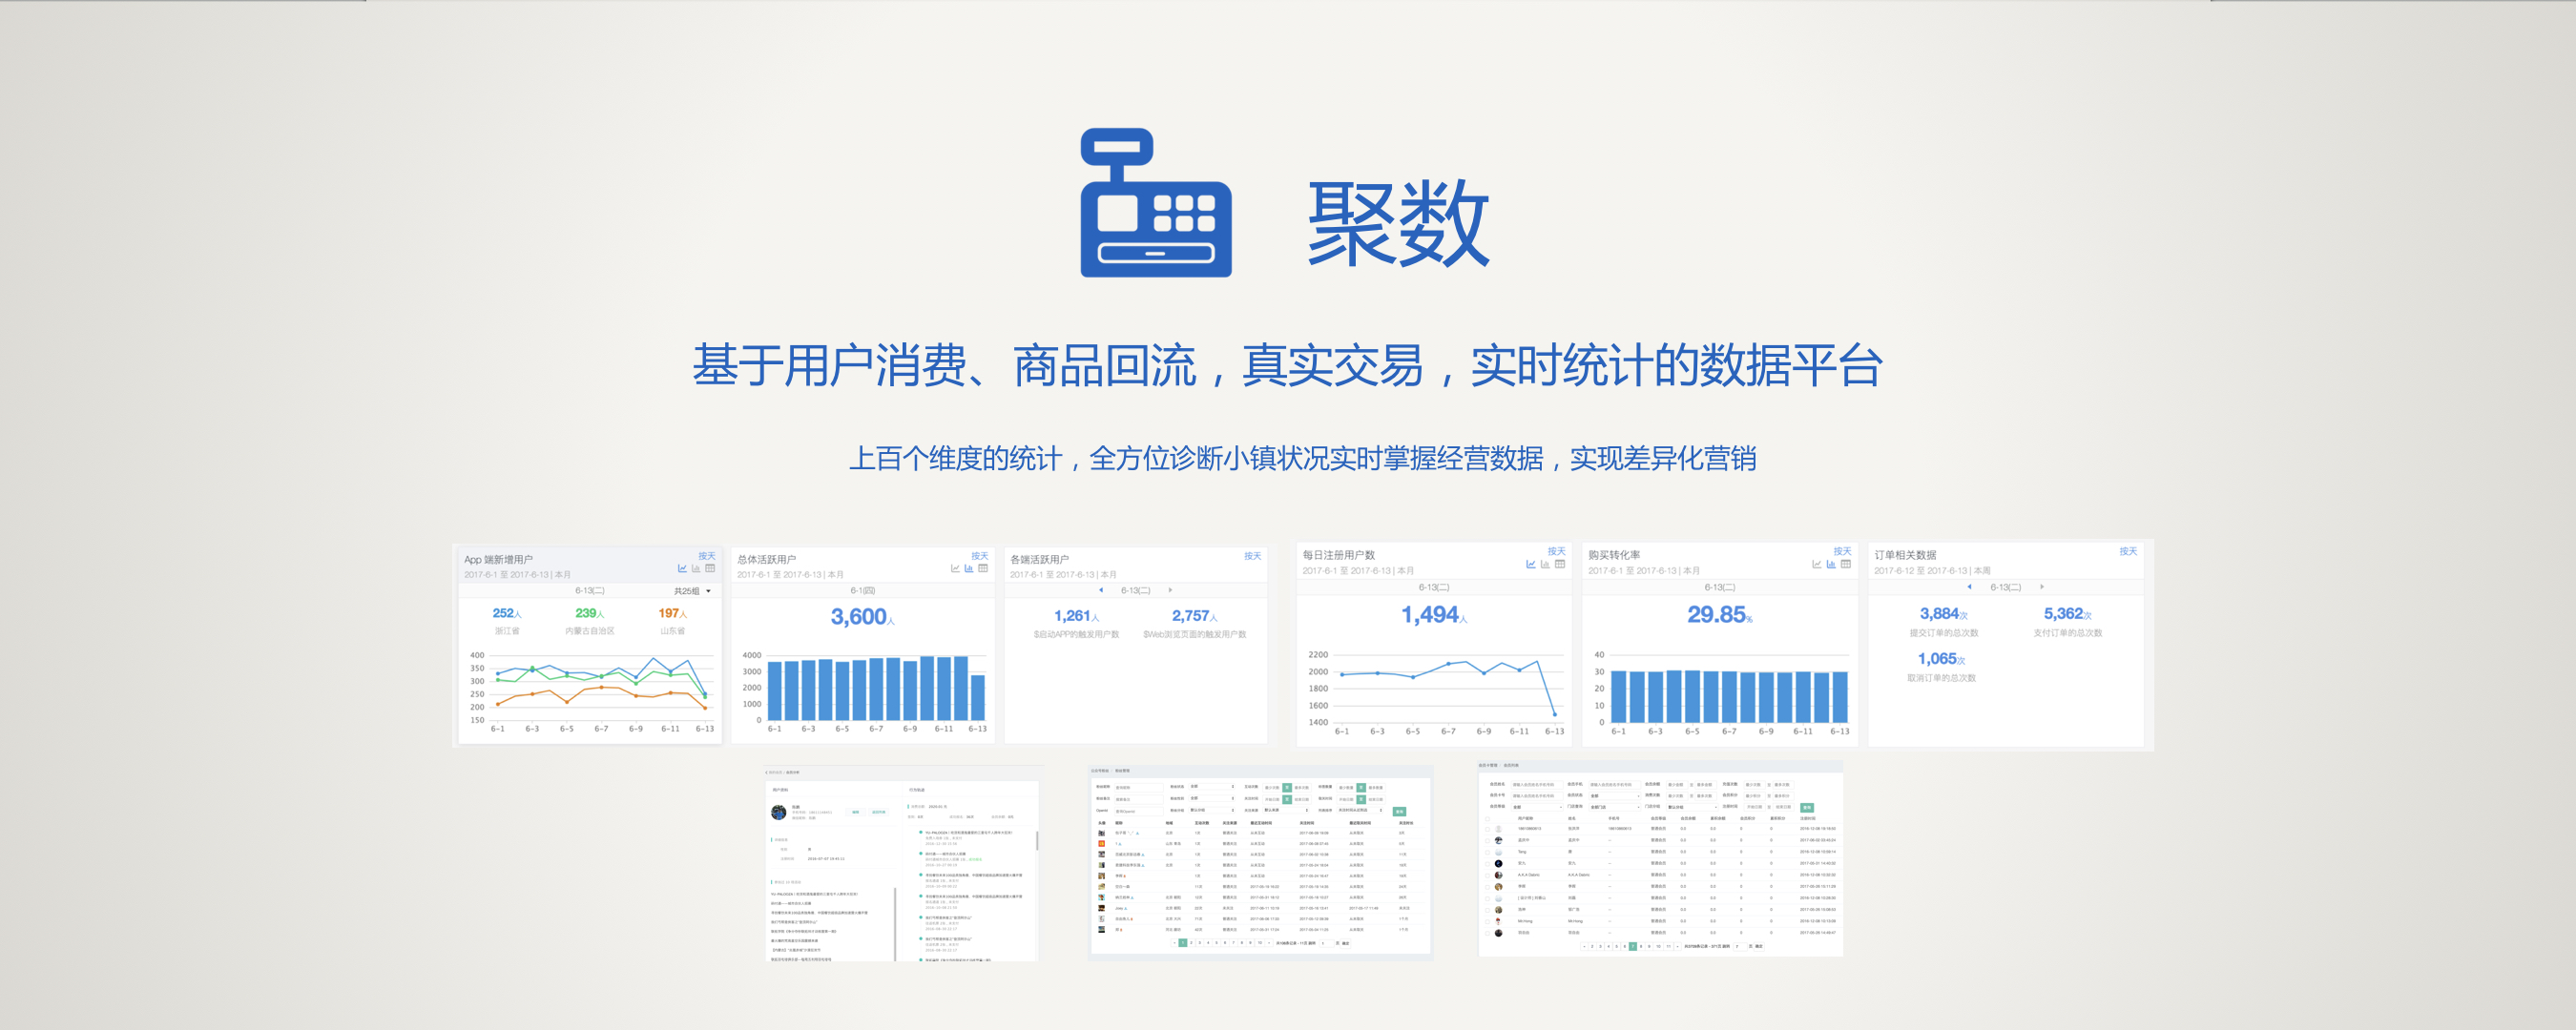Click the 2,757人 Web browsing users value

[x=1195, y=616]
